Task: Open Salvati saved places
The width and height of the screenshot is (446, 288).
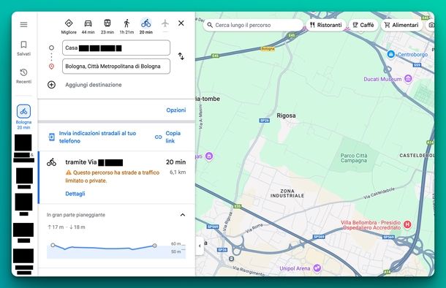Action: tap(23, 48)
